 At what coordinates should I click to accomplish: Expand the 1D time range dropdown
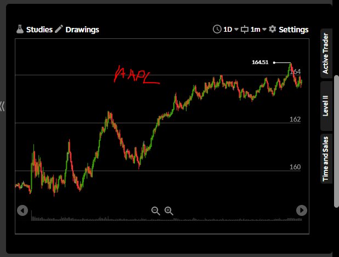coord(236,30)
